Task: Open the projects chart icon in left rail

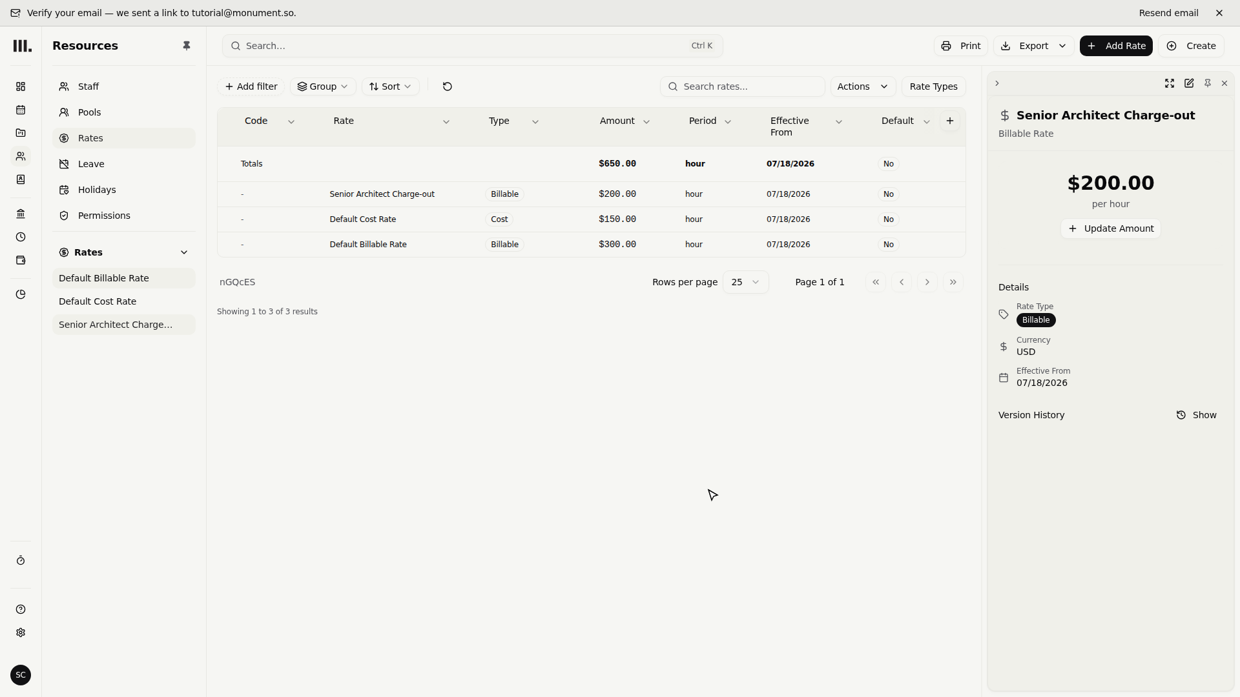Action: coord(21,133)
